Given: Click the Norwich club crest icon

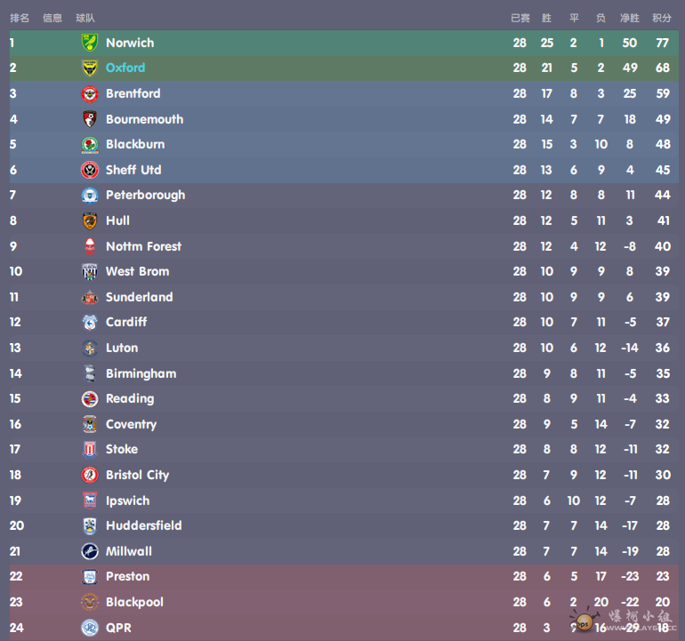Looking at the screenshot, I should [x=90, y=43].
